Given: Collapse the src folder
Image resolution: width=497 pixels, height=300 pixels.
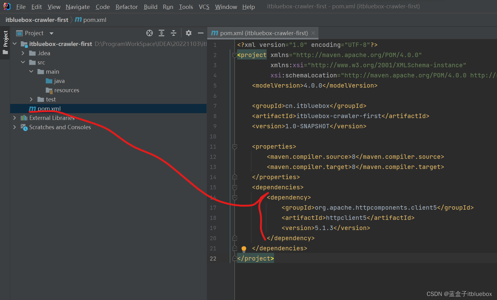Looking at the screenshot, I should pos(23,62).
